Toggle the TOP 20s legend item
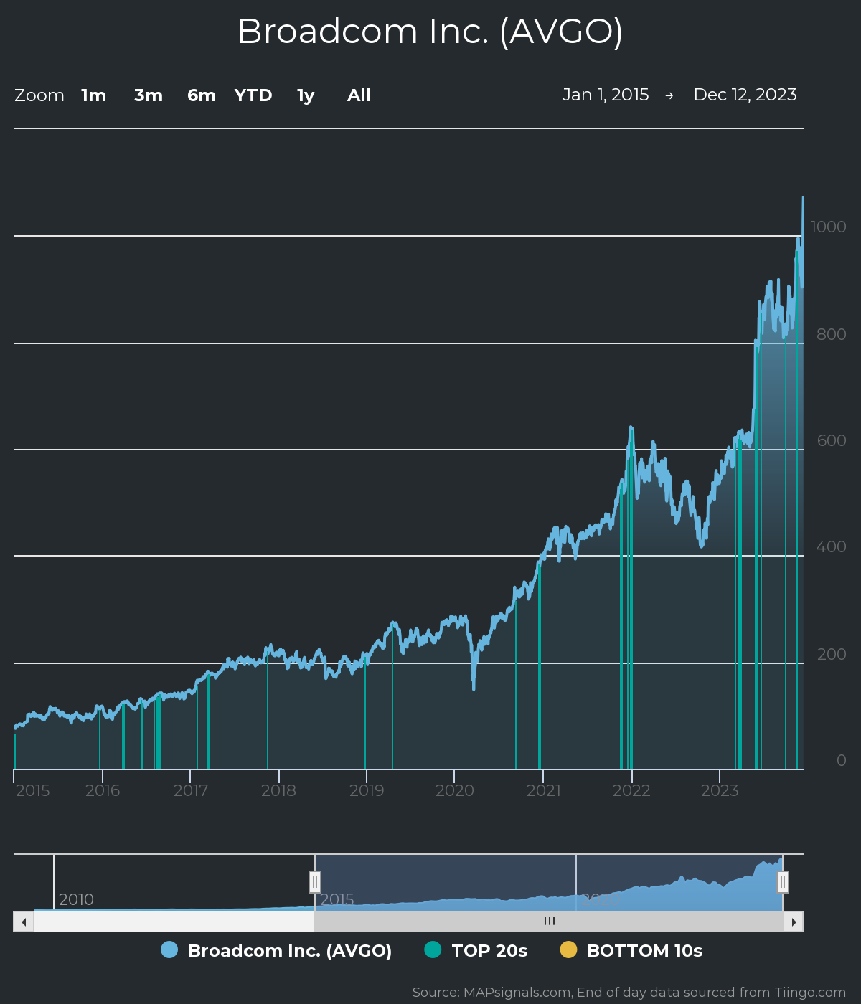The image size is (861, 1004). tap(489, 951)
